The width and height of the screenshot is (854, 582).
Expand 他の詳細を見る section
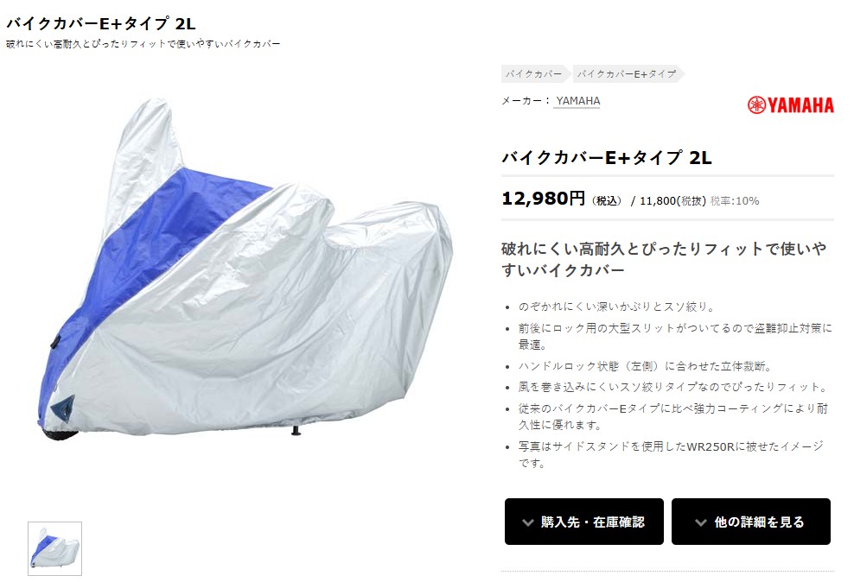point(750,522)
